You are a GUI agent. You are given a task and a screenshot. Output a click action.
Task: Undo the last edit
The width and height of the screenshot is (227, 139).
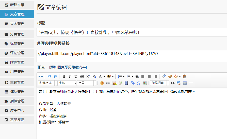(49, 76)
